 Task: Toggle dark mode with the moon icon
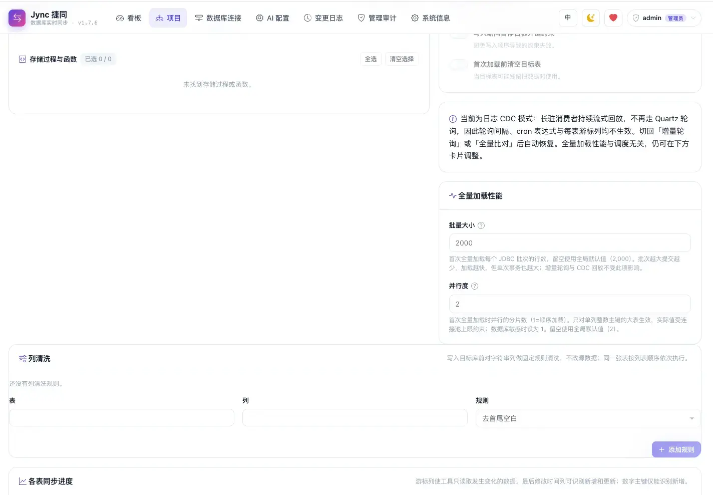[591, 18]
